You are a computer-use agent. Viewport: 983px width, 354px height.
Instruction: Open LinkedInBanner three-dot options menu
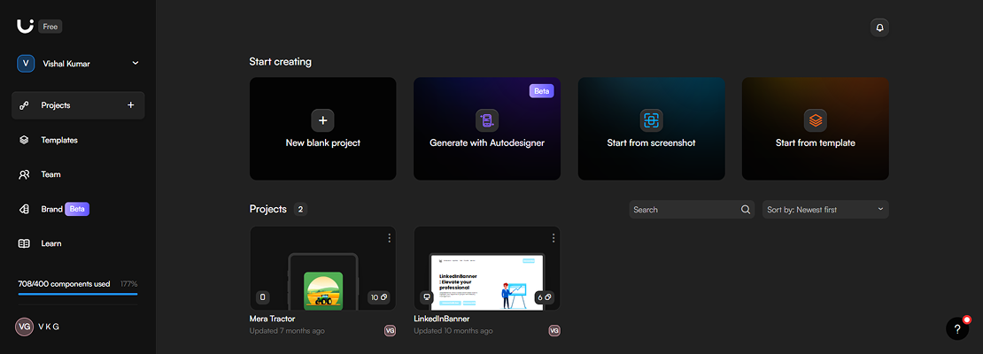pos(553,237)
